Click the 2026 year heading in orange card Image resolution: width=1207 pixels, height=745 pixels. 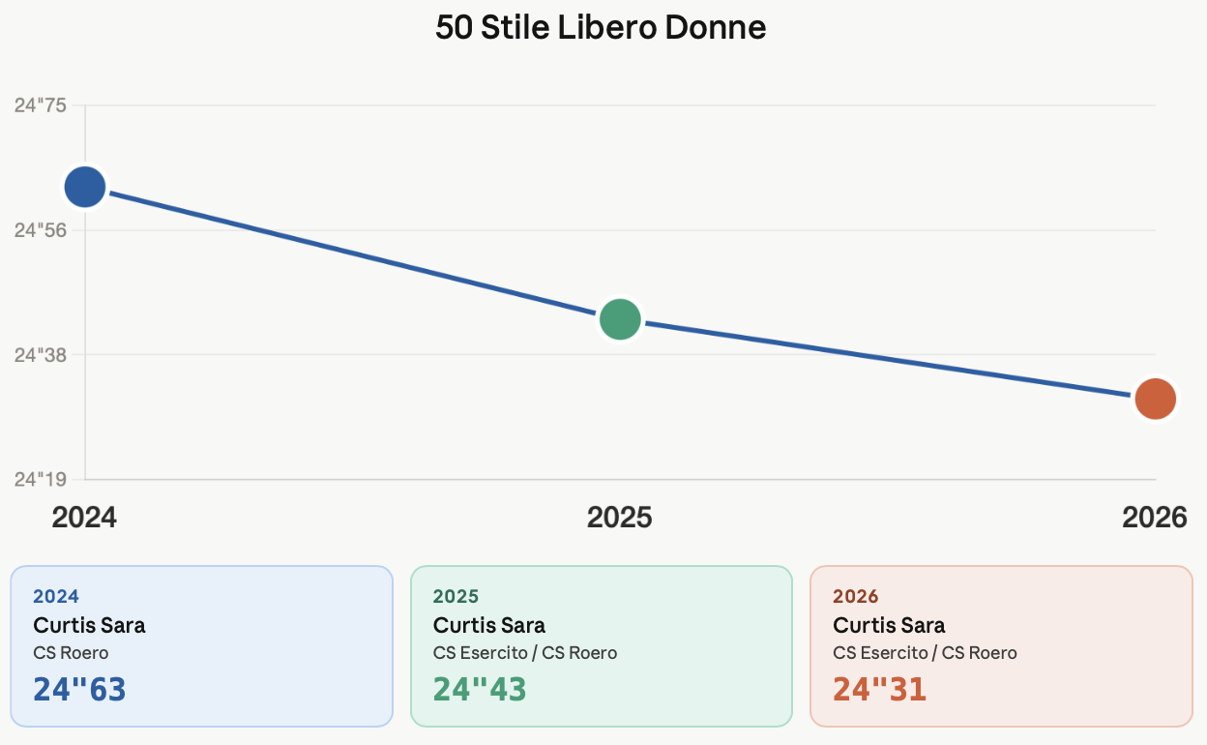(x=856, y=596)
